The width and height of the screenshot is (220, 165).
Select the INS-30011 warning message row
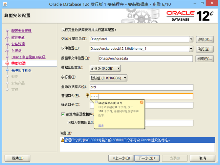[137, 140]
